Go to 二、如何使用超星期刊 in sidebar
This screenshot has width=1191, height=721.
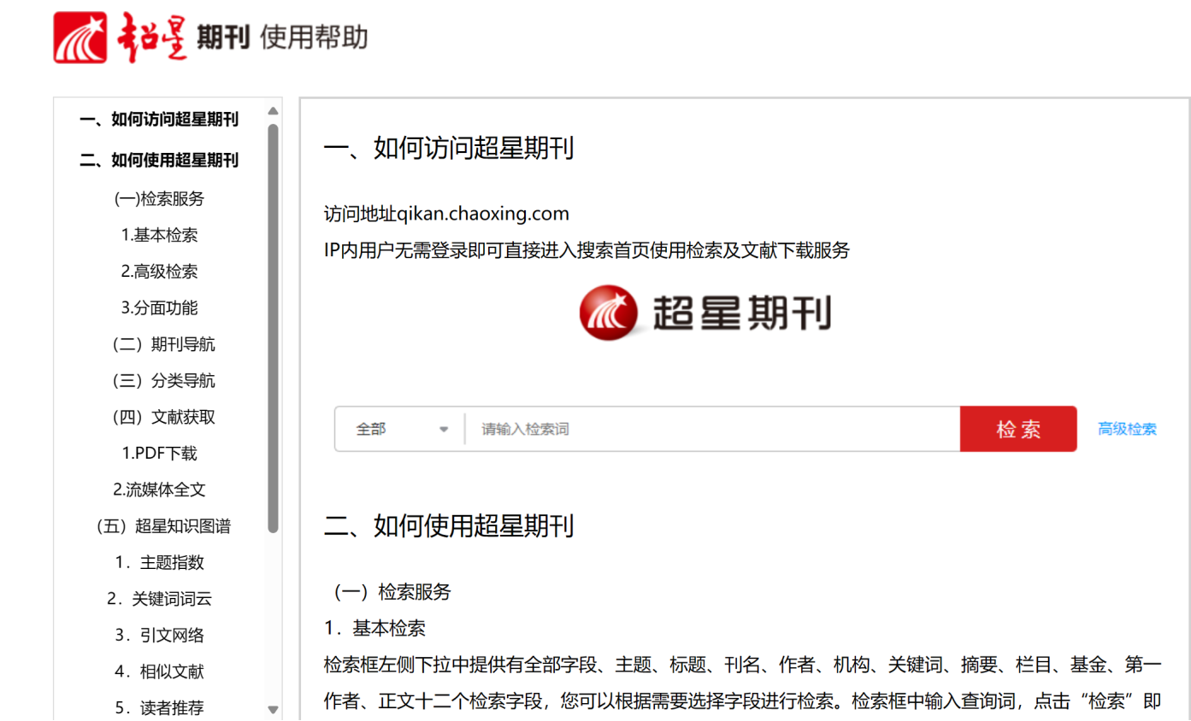[x=159, y=160]
